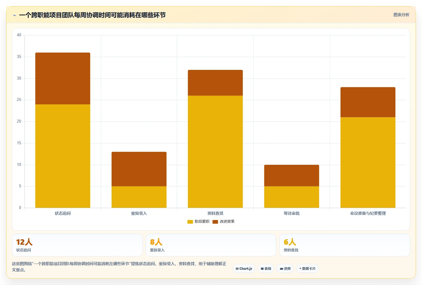Click the y-axis value 35
The height and width of the screenshot is (285, 422).
click(x=19, y=57)
